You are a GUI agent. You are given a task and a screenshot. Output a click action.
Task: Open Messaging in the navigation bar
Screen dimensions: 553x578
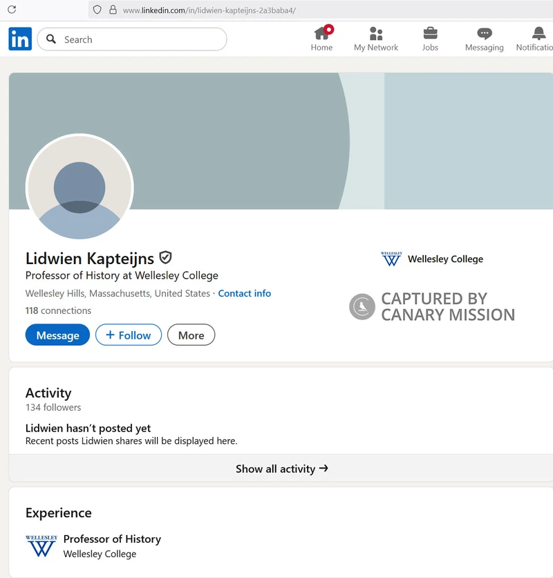485,39
